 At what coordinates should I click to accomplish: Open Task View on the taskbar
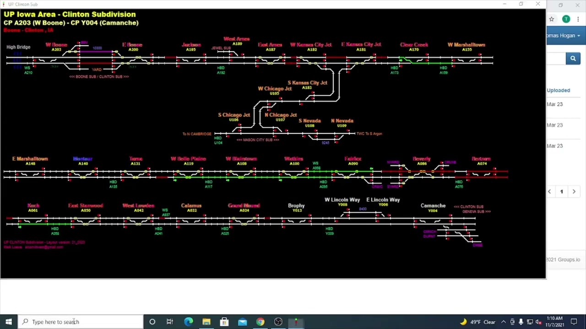pos(170,322)
